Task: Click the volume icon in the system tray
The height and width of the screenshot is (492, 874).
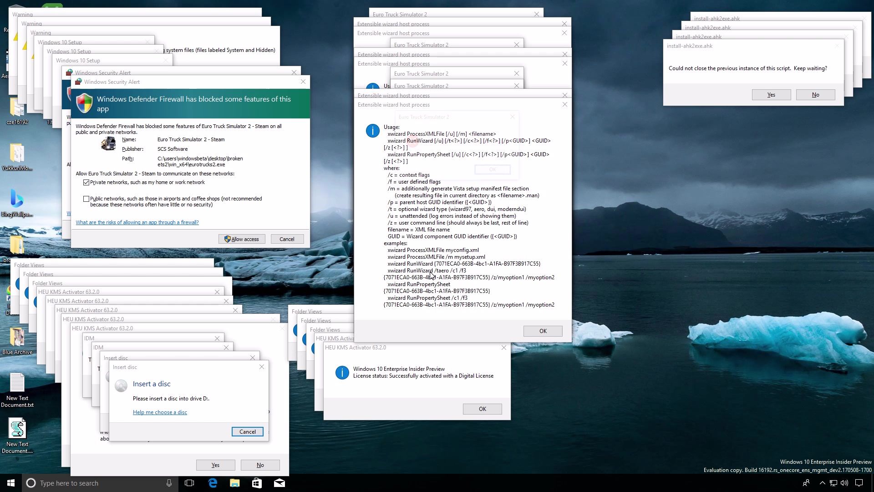Action: click(x=845, y=483)
